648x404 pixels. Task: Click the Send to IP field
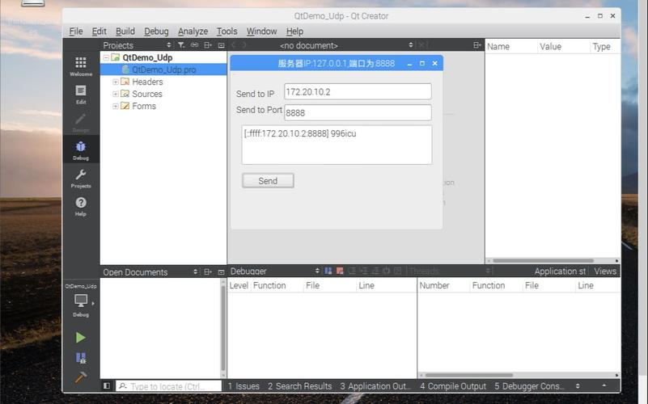coord(358,91)
